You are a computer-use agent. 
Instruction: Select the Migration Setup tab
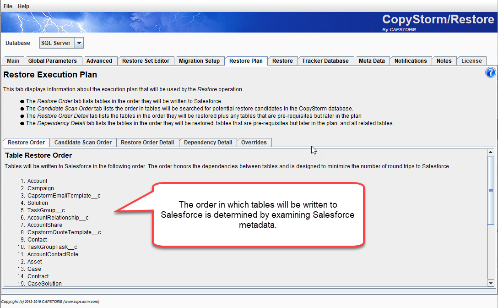pos(199,61)
